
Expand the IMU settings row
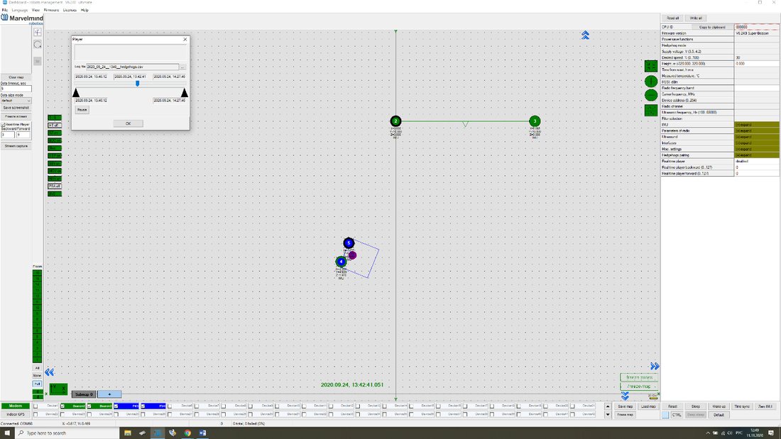[757, 124]
